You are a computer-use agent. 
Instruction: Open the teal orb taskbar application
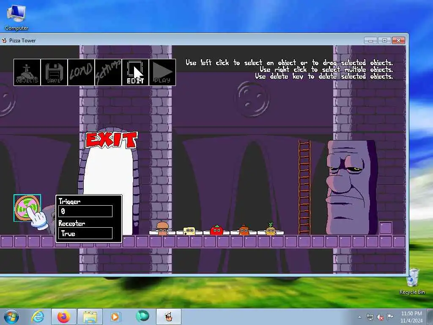tap(143, 316)
